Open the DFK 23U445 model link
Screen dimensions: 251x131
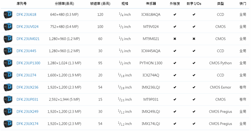[x=26, y=51]
